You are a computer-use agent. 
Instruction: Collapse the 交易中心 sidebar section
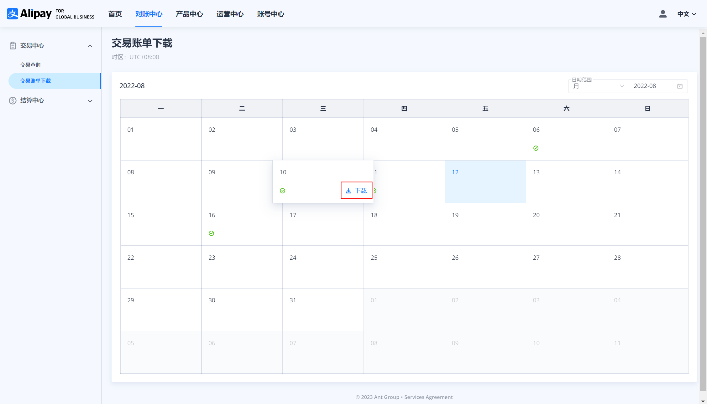coord(90,46)
